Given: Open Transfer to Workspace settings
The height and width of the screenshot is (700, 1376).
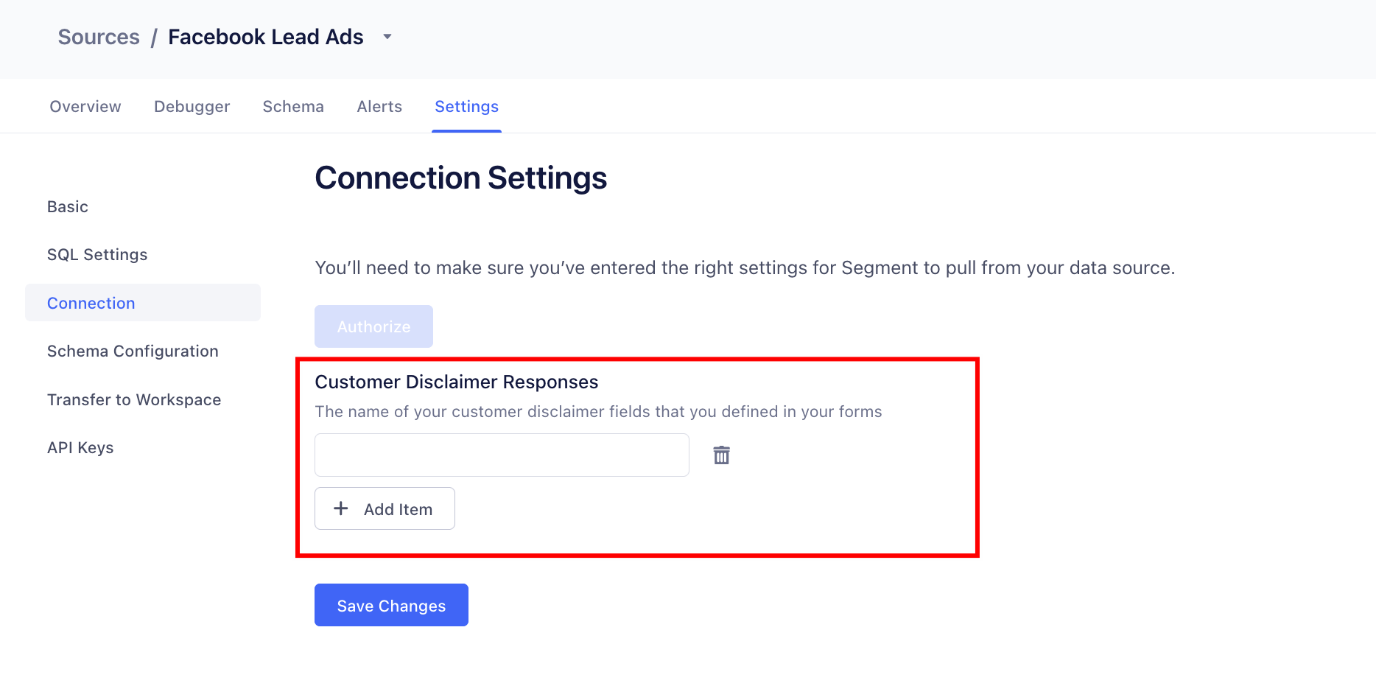Looking at the screenshot, I should [x=134, y=399].
